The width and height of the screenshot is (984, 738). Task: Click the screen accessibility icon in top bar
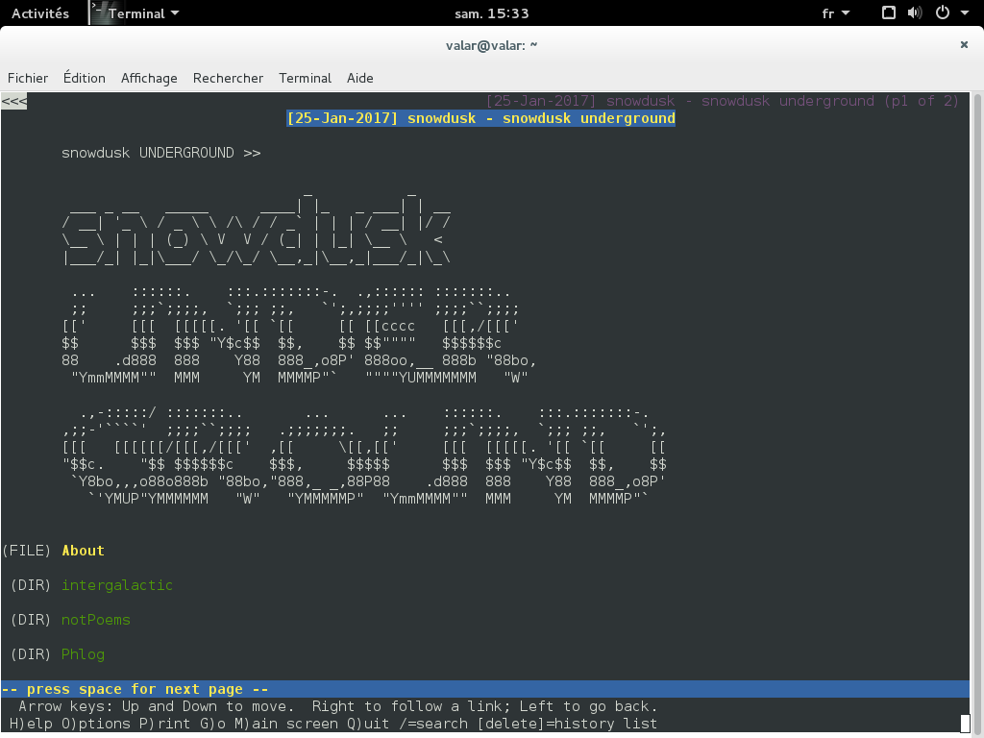[x=889, y=12]
